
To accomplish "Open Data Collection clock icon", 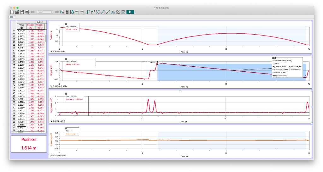I will click(118, 12).
